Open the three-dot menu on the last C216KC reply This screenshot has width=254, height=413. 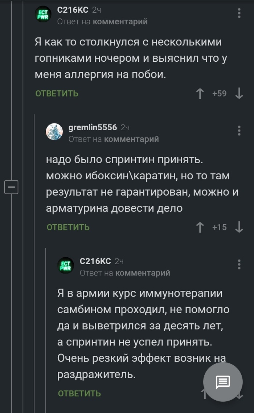239,264
